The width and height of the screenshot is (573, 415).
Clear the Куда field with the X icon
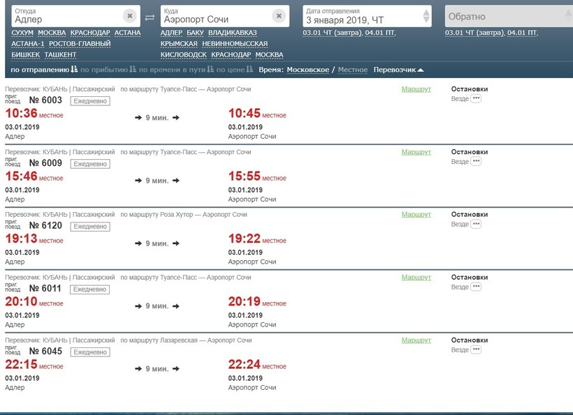[x=279, y=16]
